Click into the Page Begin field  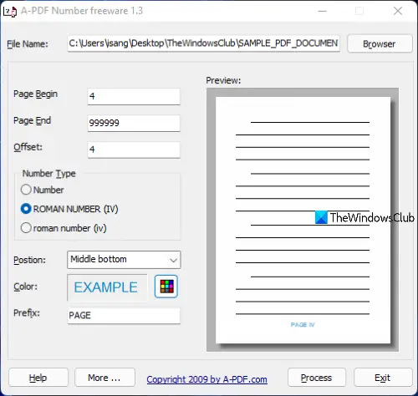pos(134,96)
